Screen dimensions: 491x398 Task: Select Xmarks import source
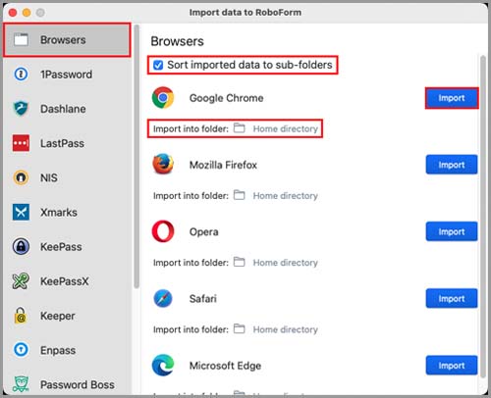click(x=67, y=212)
